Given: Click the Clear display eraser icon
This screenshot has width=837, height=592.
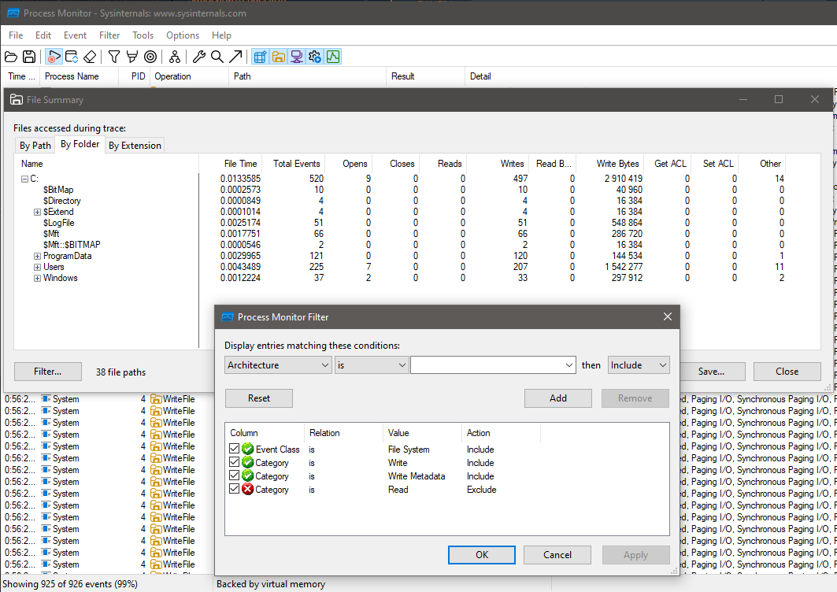Looking at the screenshot, I should [x=90, y=57].
